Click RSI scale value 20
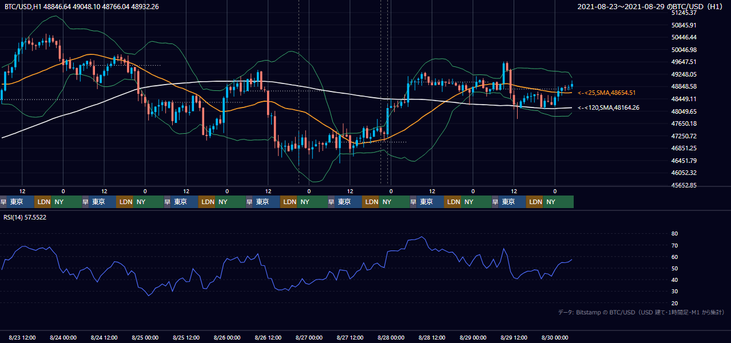The image size is (731, 343). coord(675,303)
